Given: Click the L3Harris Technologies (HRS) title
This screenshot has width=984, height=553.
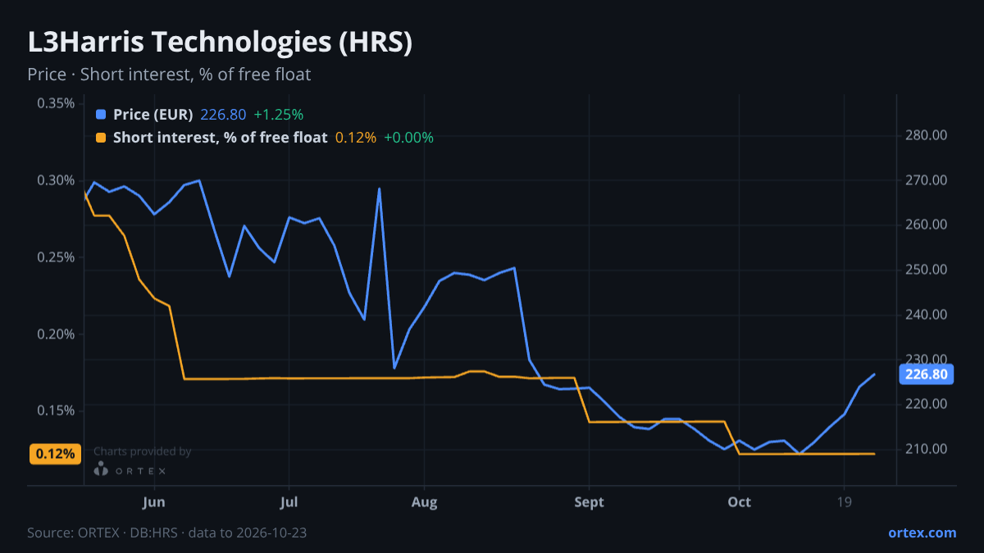Looking at the screenshot, I should click(220, 43).
